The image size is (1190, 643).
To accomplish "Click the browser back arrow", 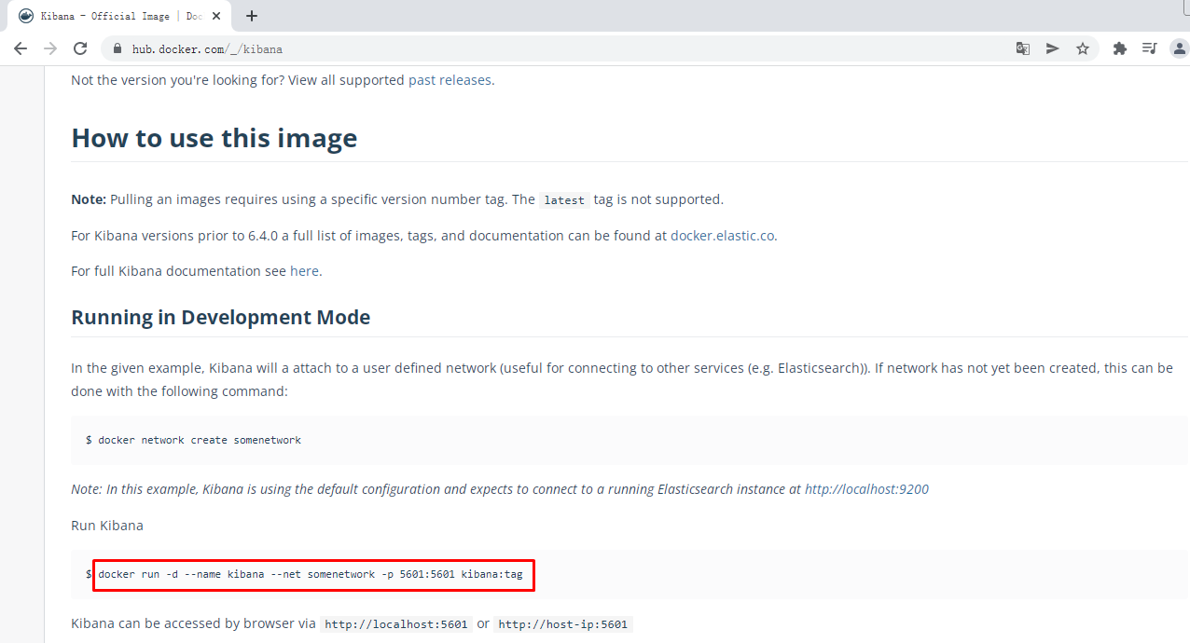I will coord(21,48).
